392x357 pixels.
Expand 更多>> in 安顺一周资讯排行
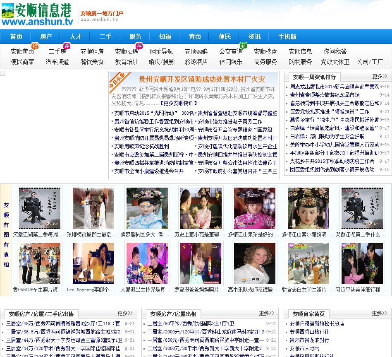click(380, 76)
